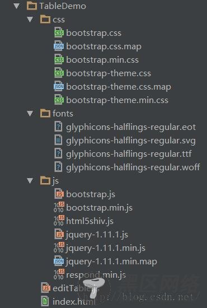
Task: Select file name bootstrap-theme.css
Action: tap(109, 73)
